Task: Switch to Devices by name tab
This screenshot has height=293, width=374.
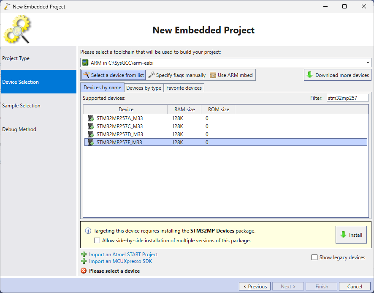Action: point(102,88)
